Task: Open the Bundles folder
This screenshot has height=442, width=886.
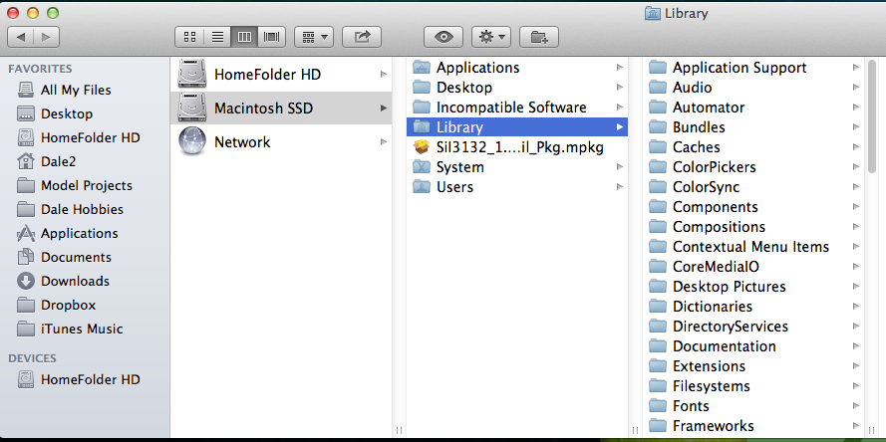Action: pos(753,127)
